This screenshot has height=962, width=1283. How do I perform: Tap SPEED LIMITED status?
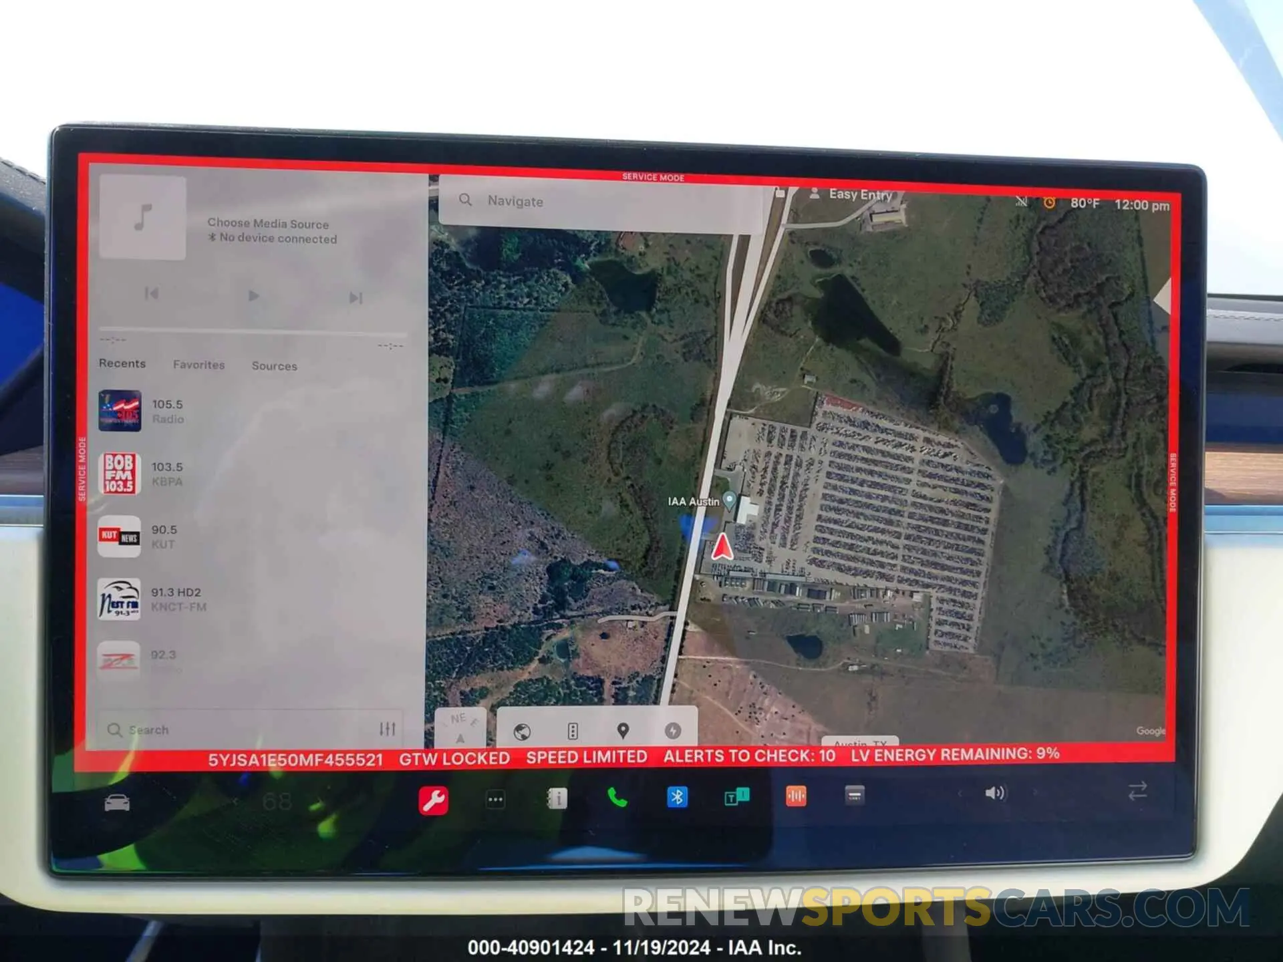[586, 757]
